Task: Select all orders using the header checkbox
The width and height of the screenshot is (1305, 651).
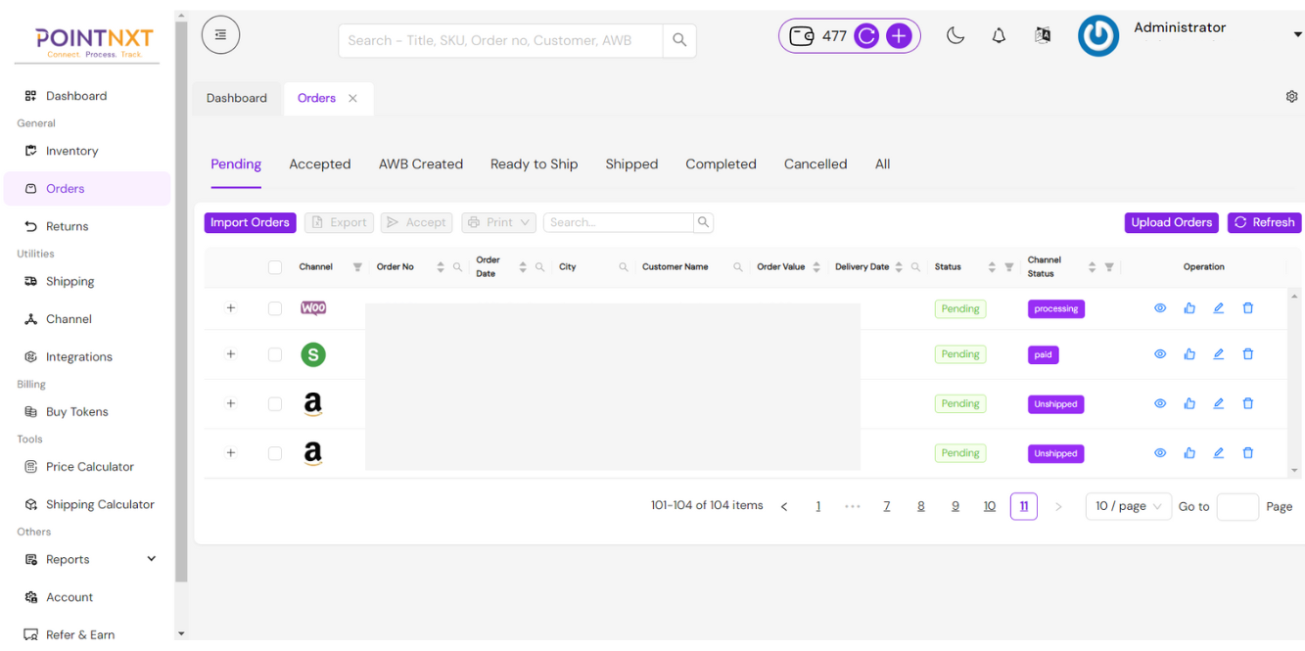Action: click(x=275, y=267)
